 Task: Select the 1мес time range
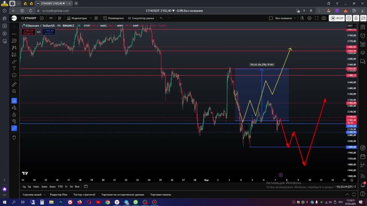tap(36, 186)
